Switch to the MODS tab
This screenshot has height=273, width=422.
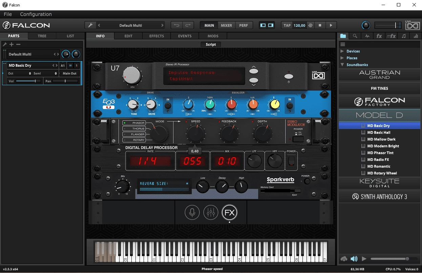coord(213,36)
